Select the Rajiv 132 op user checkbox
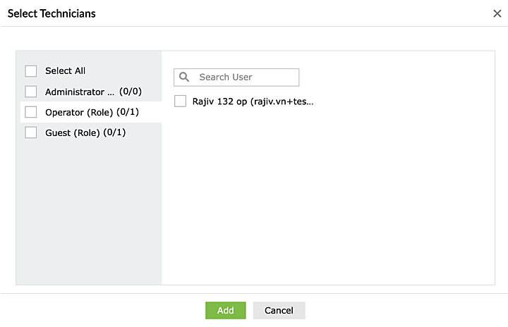Viewport: 508px width, 327px height. pyautogui.click(x=180, y=101)
